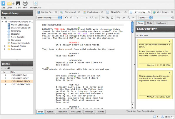Click the Print icon in toolbar
This screenshot has width=175, height=119.
pyautogui.click(x=25, y=4)
